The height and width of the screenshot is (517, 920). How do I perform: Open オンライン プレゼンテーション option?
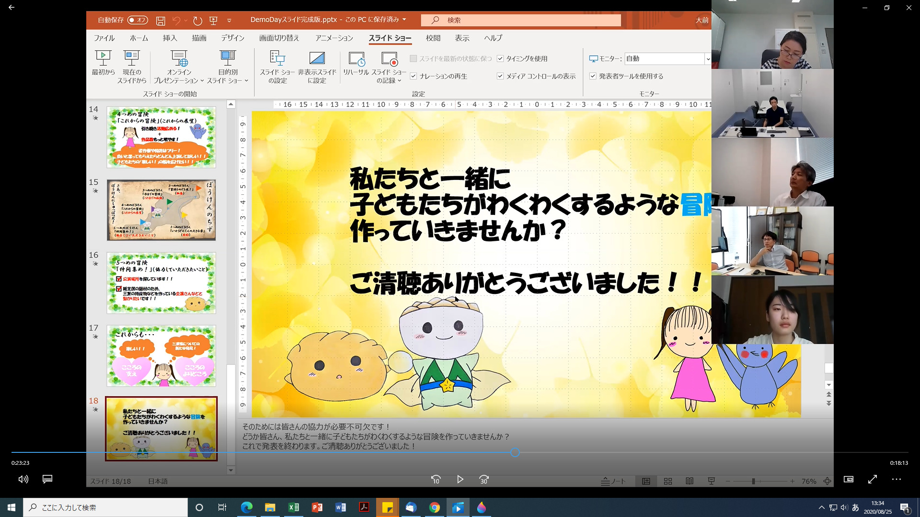click(x=178, y=67)
